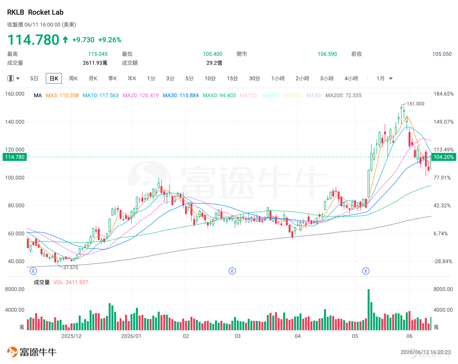Select the 10分 interval

click(x=210, y=78)
